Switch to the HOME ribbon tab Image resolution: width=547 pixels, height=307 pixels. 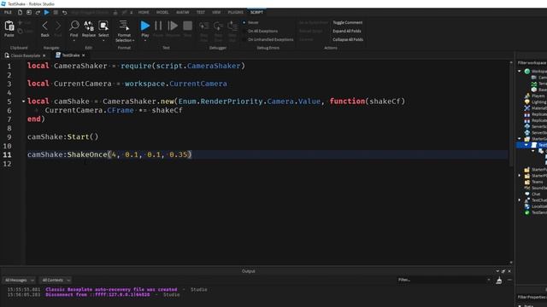pyautogui.click(x=144, y=12)
